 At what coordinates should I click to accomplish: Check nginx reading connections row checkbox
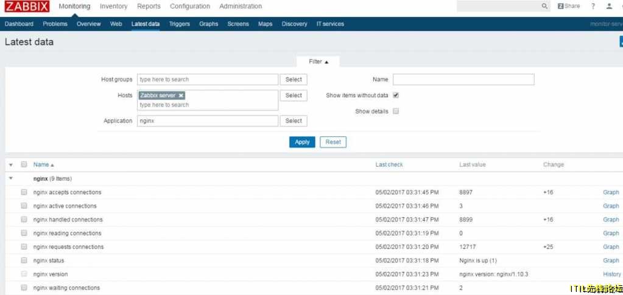coord(24,233)
